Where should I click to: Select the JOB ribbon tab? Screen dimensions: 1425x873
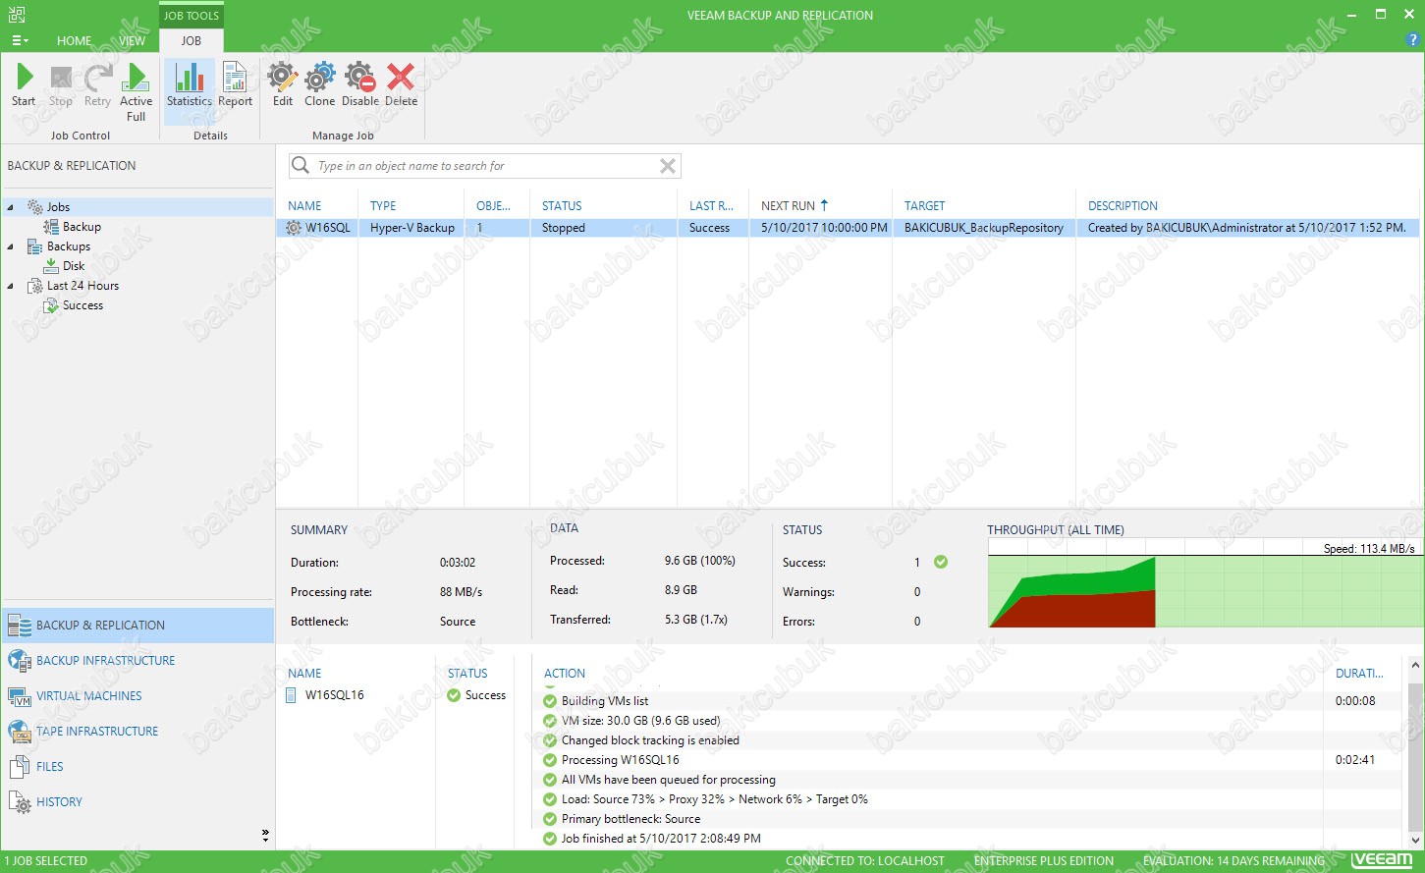coord(192,41)
